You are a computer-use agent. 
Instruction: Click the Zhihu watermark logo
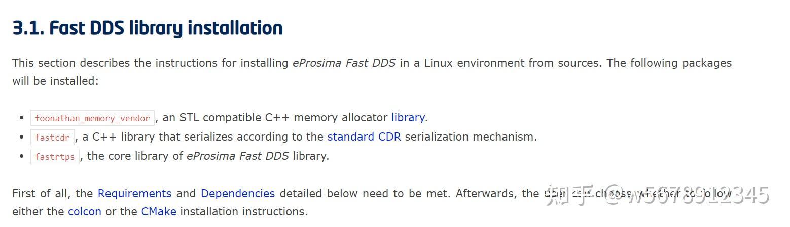pos(567,195)
